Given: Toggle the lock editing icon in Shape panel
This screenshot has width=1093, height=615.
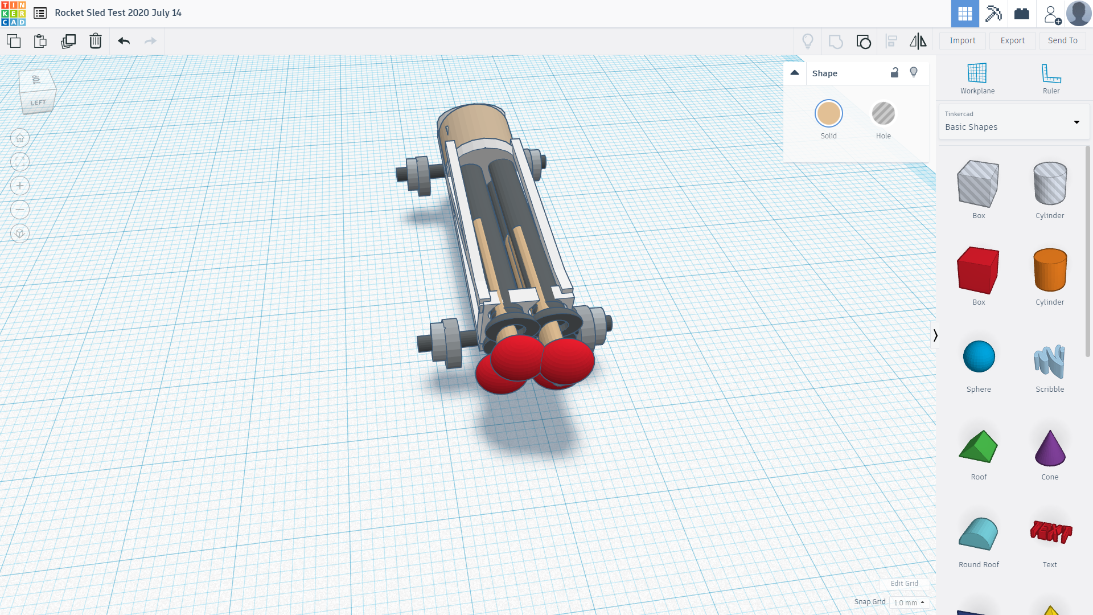Looking at the screenshot, I should click(894, 72).
